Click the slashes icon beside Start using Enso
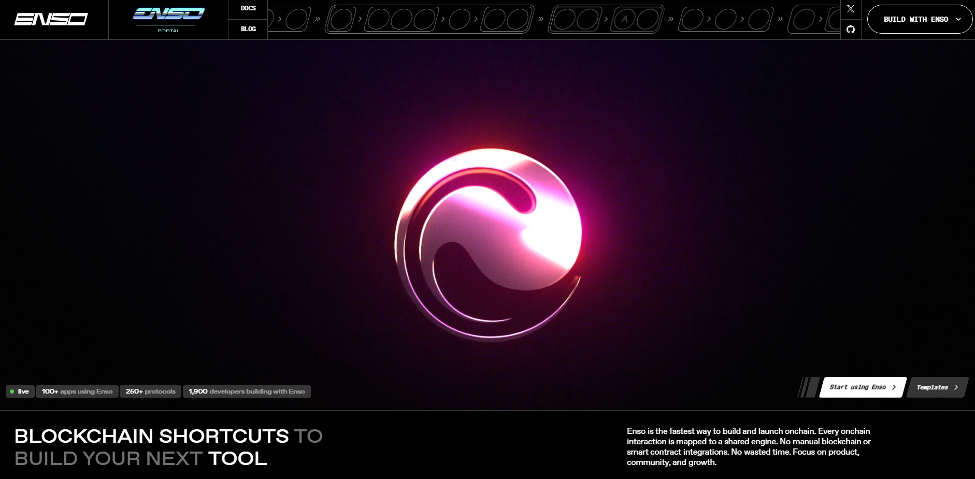975x479 pixels. click(x=808, y=387)
